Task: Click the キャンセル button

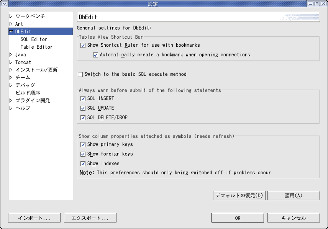Action: pos(294,218)
